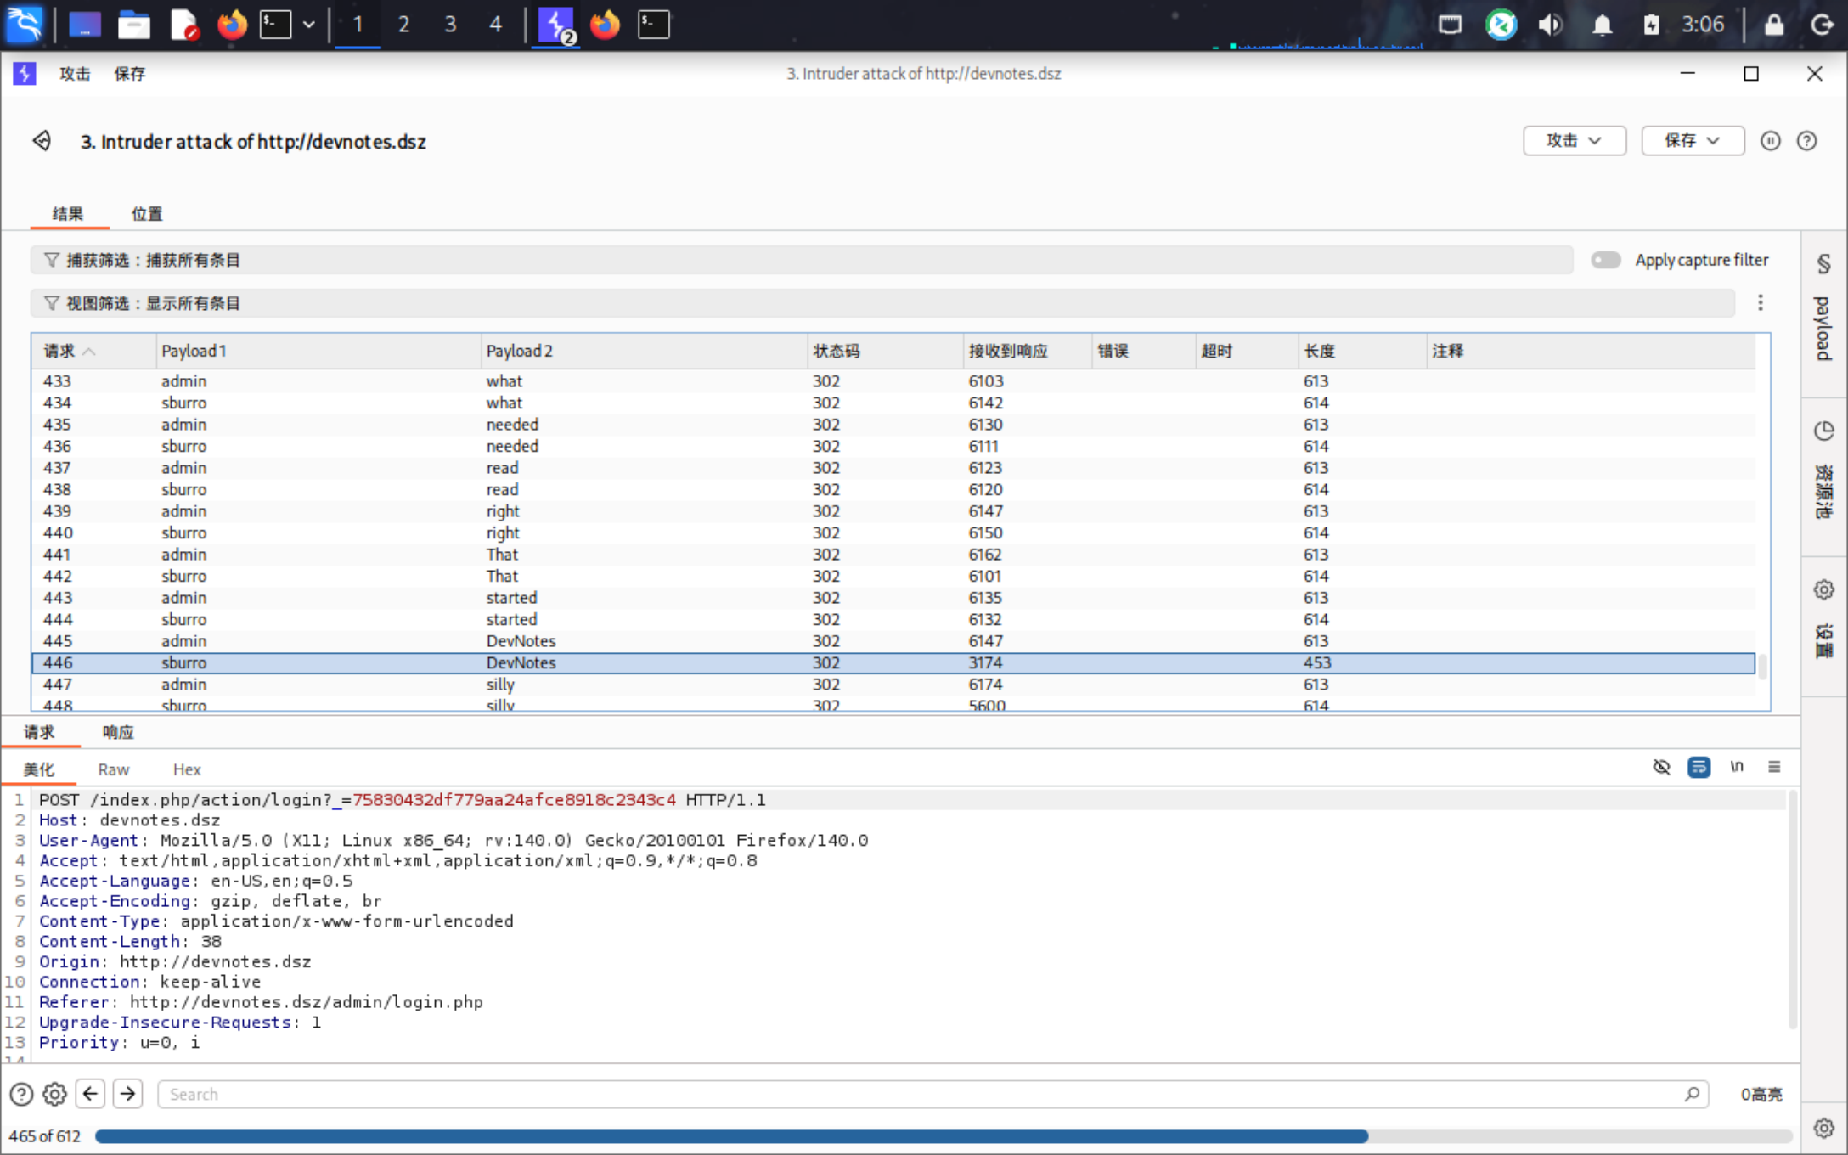Select the Raw view button
The height and width of the screenshot is (1155, 1848).
tap(113, 769)
